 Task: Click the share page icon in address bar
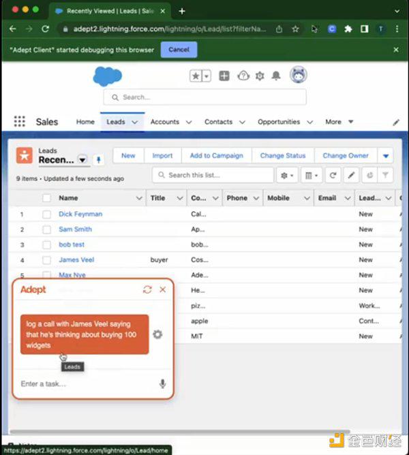[279, 29]
